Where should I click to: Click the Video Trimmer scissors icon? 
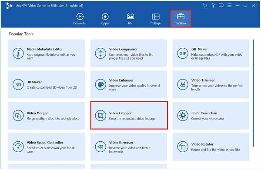(183, 84)
